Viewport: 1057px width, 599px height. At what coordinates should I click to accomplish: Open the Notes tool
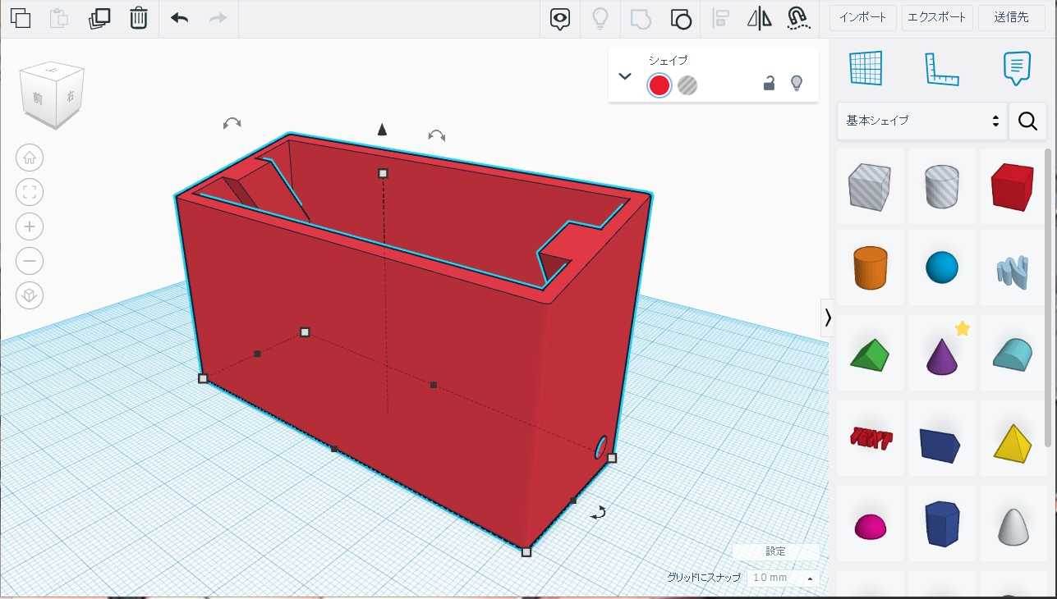(1016, 69)
